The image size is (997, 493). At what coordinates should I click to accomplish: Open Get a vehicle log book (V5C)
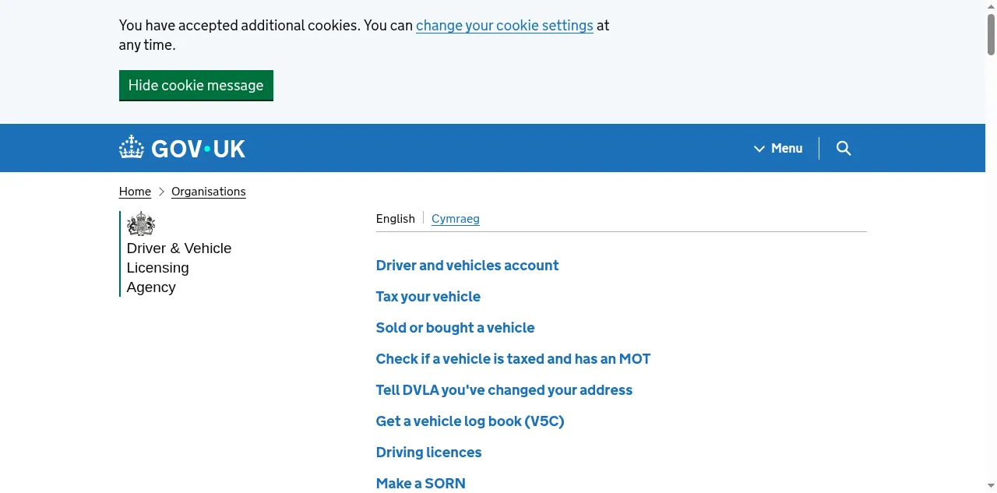[470, 421]
